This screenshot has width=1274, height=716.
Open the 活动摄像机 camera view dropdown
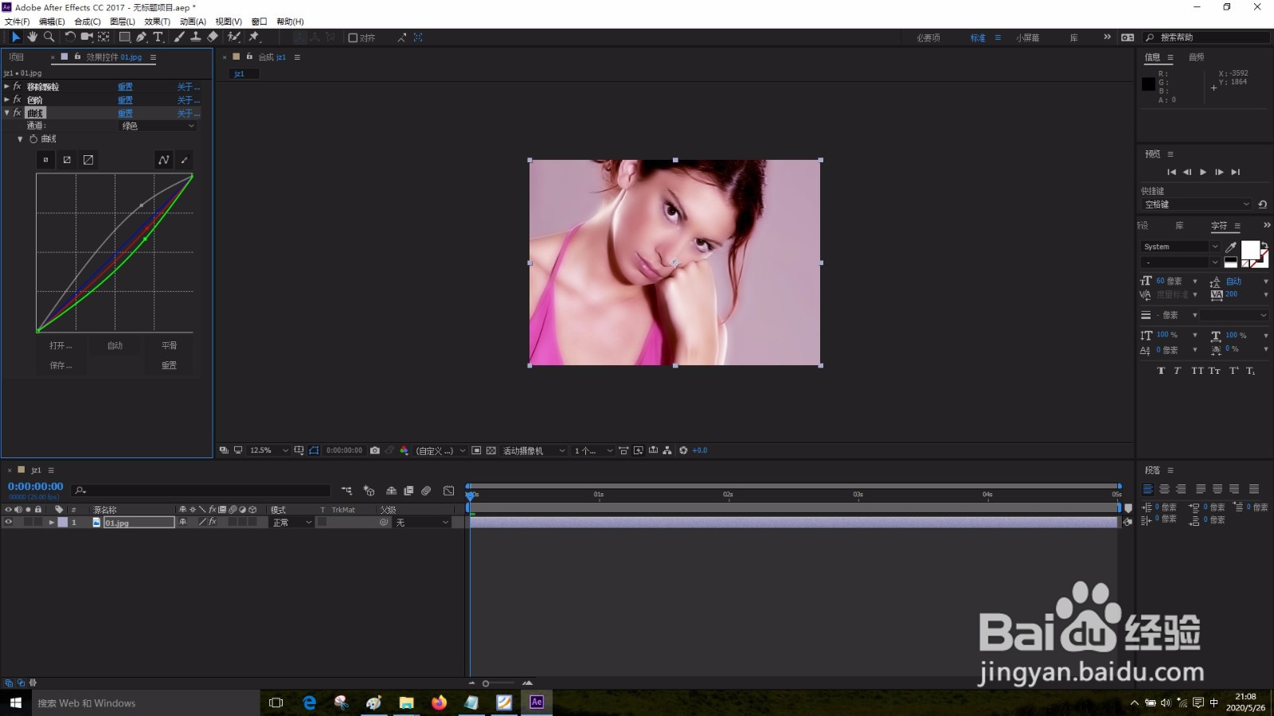[533, 450]
